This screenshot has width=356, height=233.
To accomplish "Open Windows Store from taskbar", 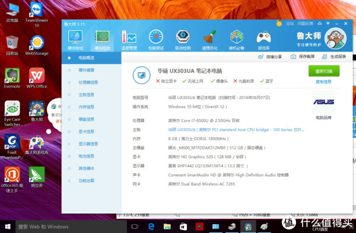I will pyautogui.click(x=183, y=226).
